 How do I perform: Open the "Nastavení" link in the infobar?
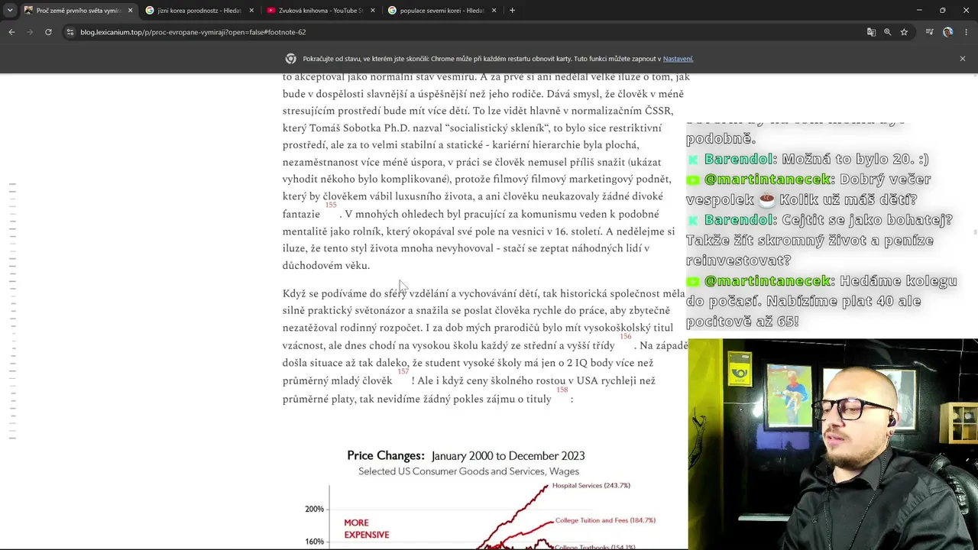click(x=678, y=59)
